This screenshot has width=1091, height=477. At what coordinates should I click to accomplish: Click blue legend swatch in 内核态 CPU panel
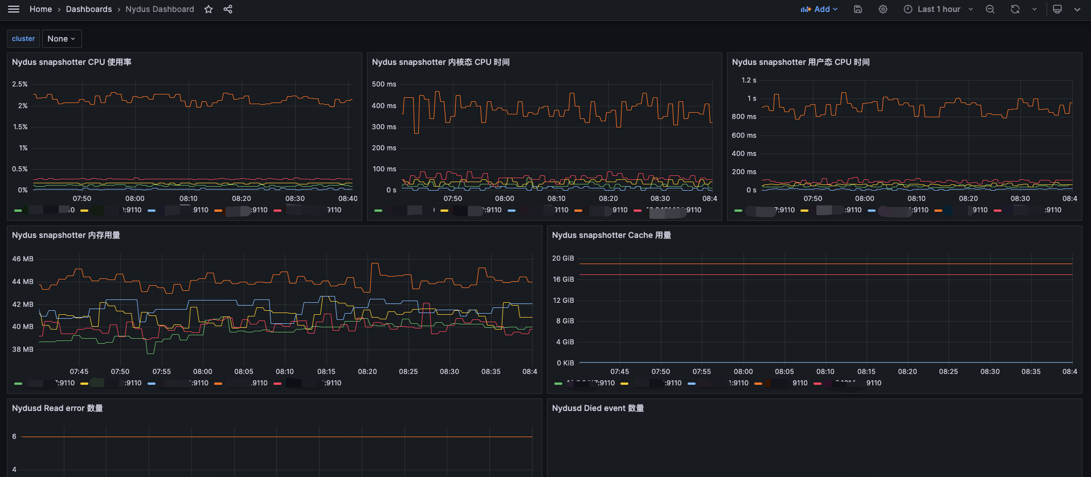click(x=512, y=211)
